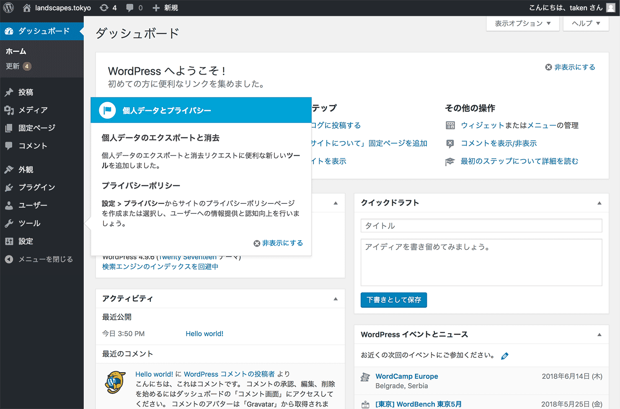Image resolution: width=620 pixels, height=409 pixels.
Task: Dismiss the privacy pointer via 非表示にする
Action: [278, 243]
